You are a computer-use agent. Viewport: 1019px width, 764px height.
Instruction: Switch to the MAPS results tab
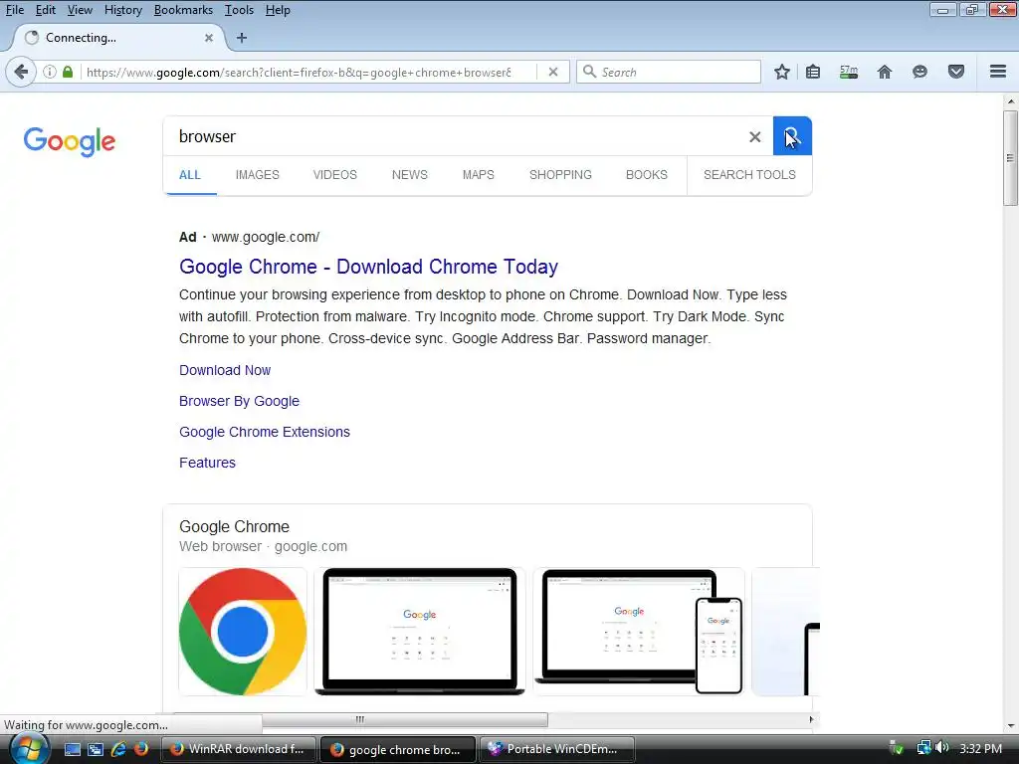pos(479,175)
